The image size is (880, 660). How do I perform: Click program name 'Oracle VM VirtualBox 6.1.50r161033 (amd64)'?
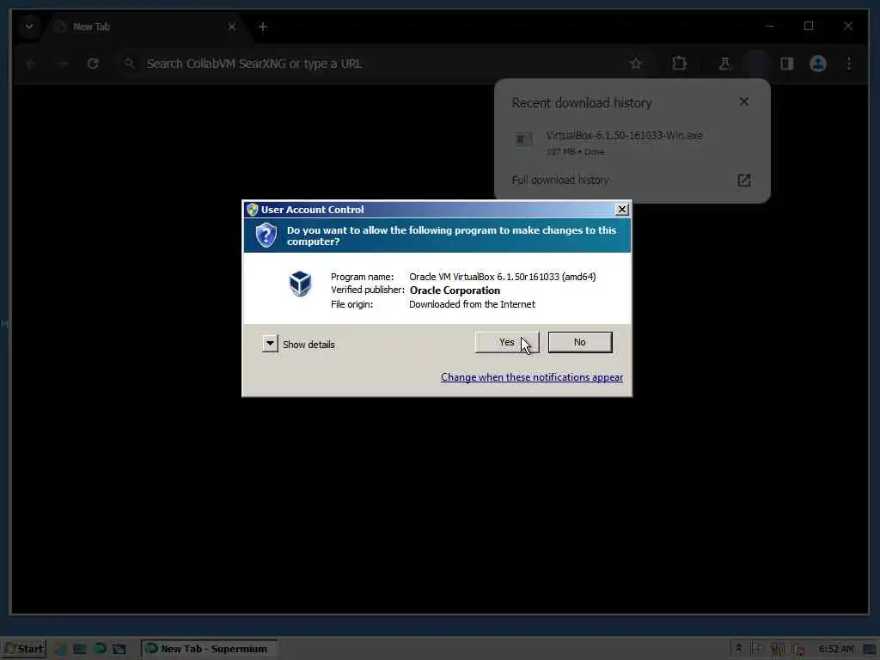tap(502, 277)
